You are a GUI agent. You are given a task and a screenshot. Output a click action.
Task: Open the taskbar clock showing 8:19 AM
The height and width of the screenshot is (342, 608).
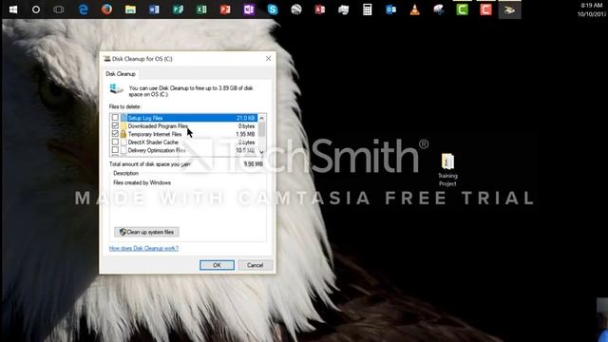pos(591,9)
